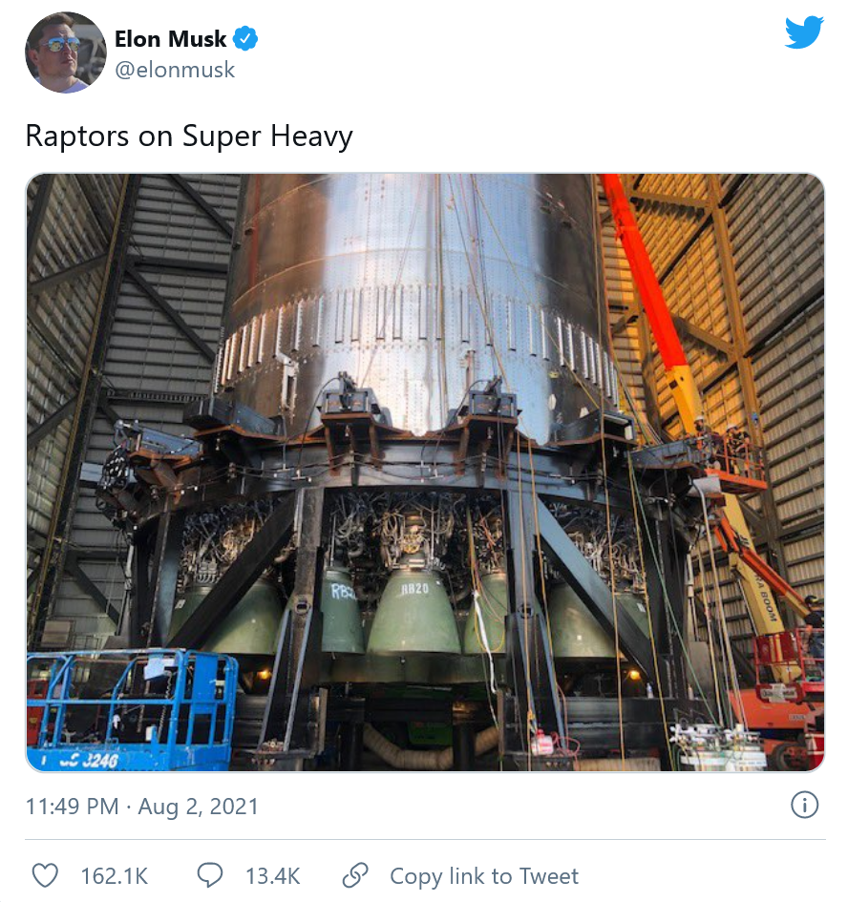Select Copy link to Tweet
848x902 pixels.
click(483, 876)
